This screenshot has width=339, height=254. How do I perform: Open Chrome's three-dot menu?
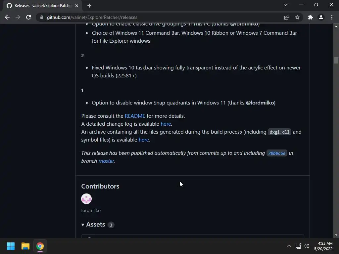pyautogui.click(x=332, y=17)
